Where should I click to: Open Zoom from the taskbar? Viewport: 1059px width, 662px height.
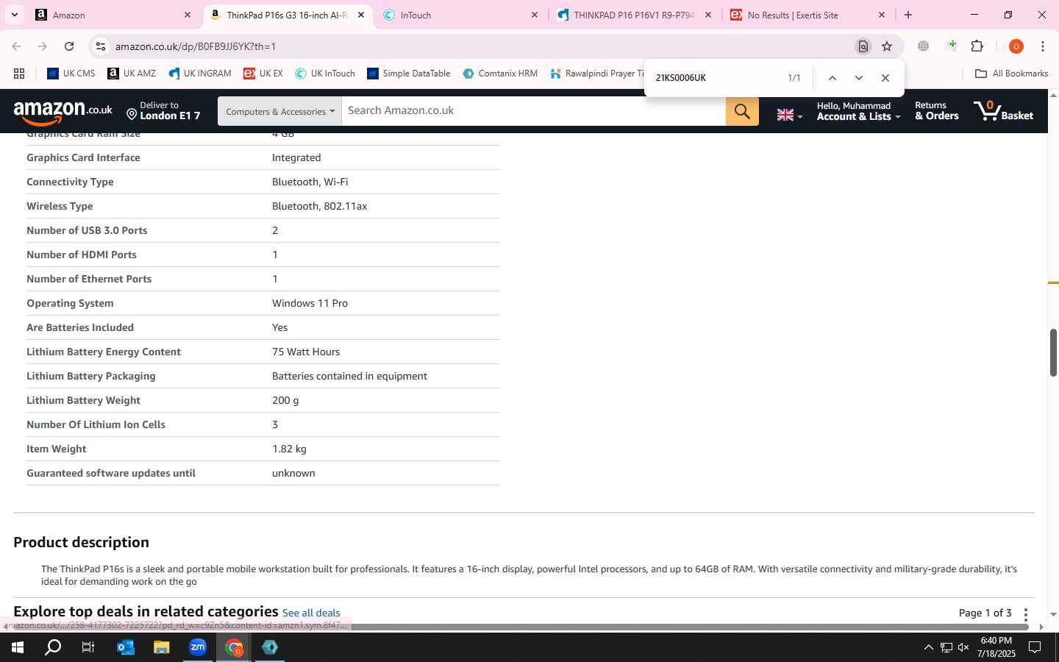click(x=198, y=647)
